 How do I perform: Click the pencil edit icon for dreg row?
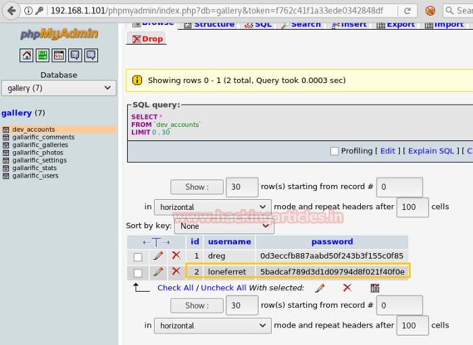157,256
